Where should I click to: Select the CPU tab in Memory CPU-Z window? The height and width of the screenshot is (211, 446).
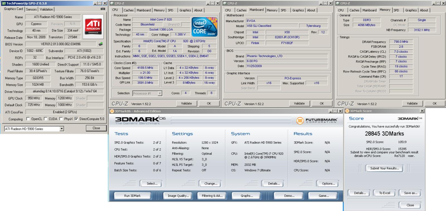(341, 10)
